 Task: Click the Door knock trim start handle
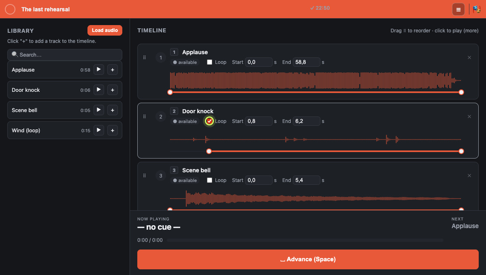click(209, 151)
